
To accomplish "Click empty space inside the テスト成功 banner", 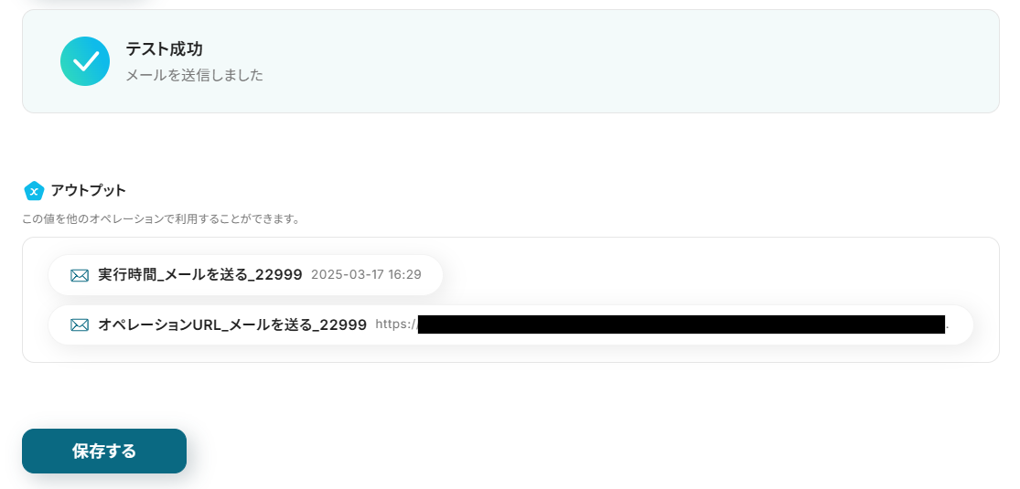I will pos(618,61).
